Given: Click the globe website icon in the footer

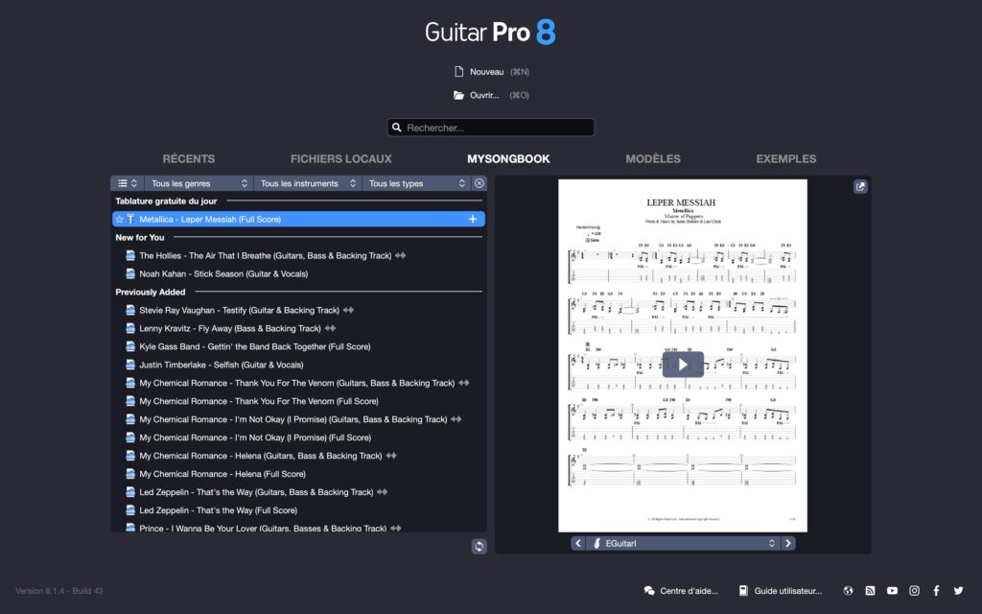Looking at the screenshot, I should point(848,590).
